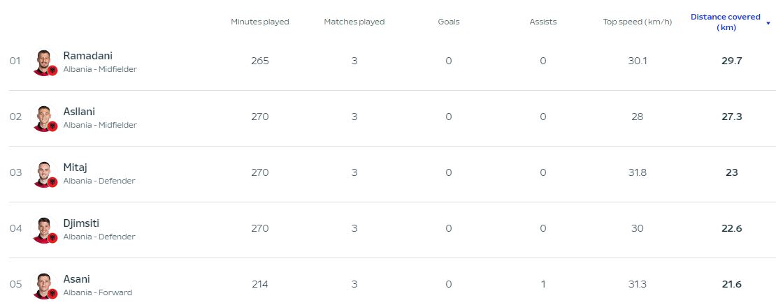Click Albania flag badge on Ramadani's avatar
Image resolution: width=776 pixels, height=305 pixels.
click(52, 70)
